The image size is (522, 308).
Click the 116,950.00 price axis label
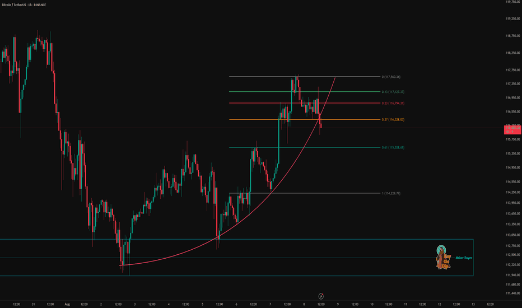tap(513, 97)
